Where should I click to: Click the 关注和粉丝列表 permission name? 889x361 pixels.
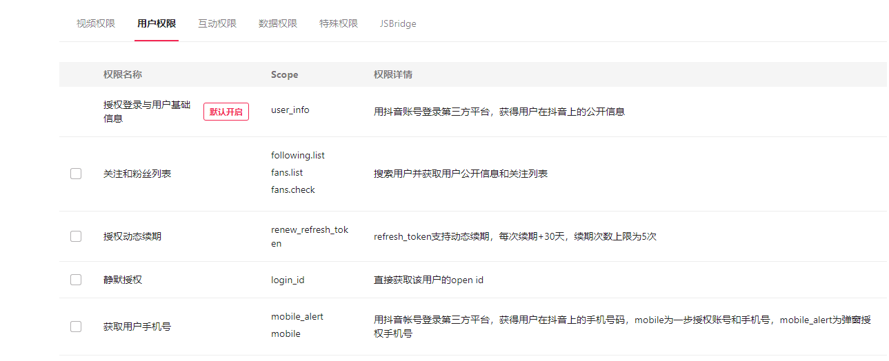pyautogui.click(x=137, y=174)
